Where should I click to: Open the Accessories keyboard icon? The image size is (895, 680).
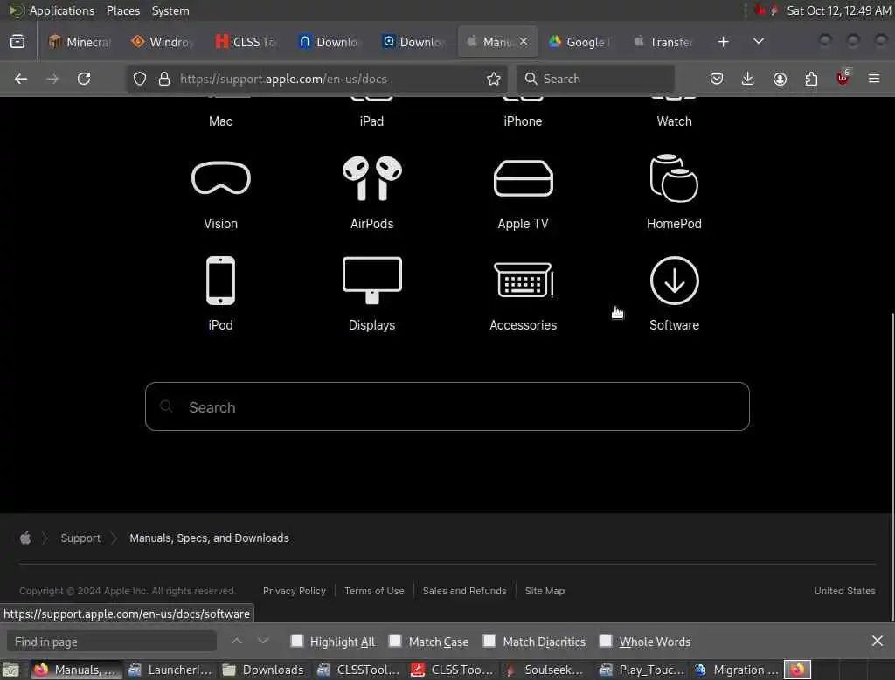[x=523, y=281]
